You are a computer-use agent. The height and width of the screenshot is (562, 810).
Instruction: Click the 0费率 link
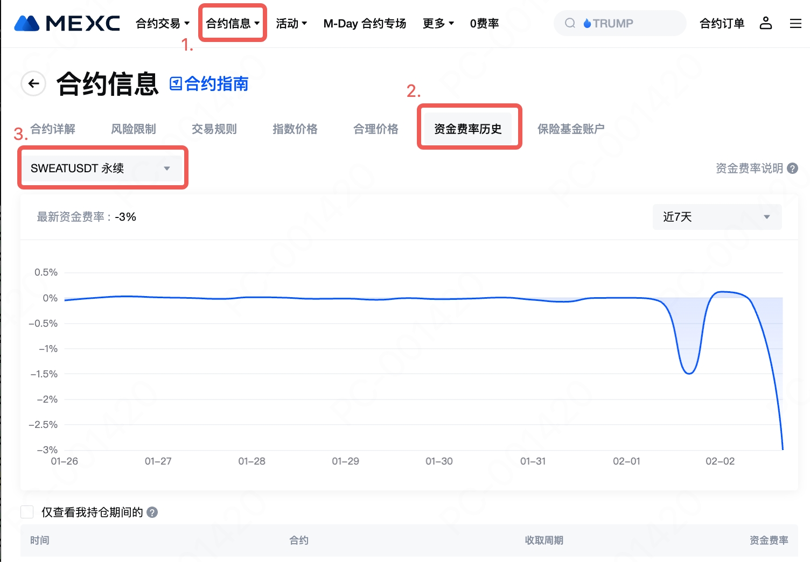484,24
